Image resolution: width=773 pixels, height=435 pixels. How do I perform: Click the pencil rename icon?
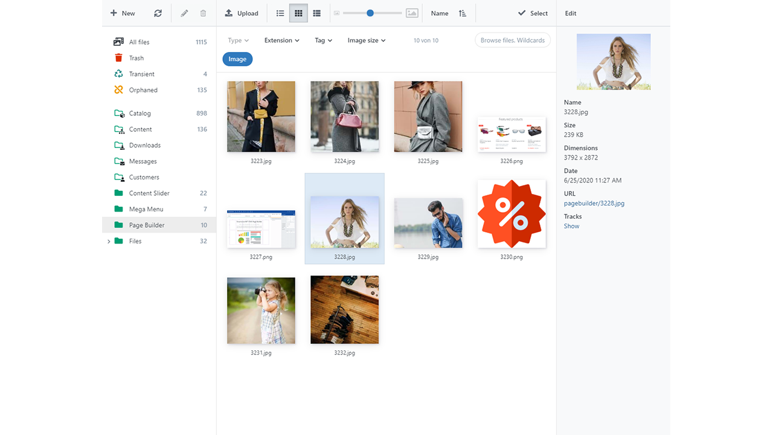184,13
